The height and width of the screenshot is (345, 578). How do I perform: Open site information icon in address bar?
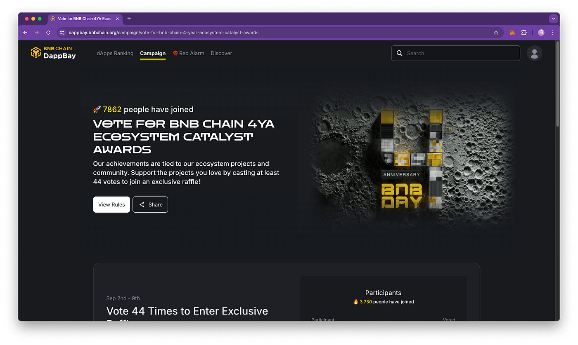coord(62,33)
